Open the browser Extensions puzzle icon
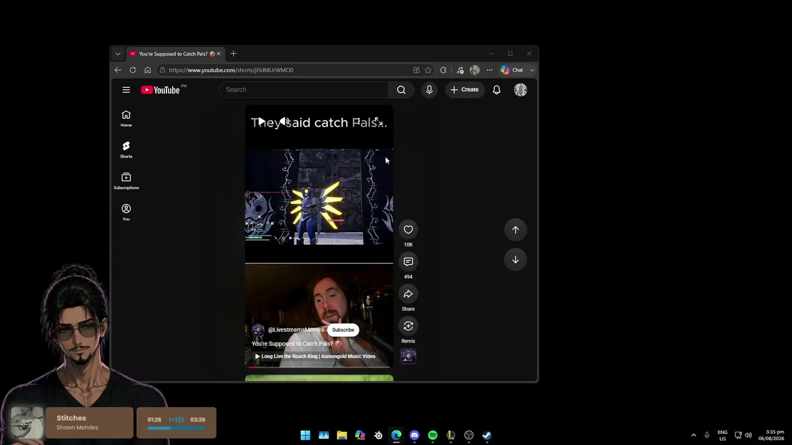 point(443,70)
